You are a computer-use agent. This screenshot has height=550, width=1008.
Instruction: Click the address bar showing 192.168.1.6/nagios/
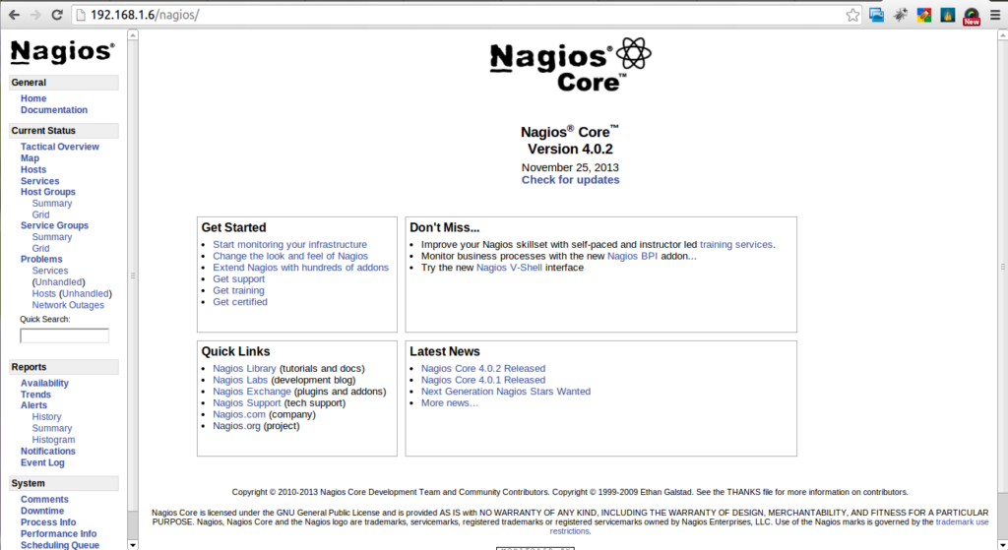coord(466,15)
